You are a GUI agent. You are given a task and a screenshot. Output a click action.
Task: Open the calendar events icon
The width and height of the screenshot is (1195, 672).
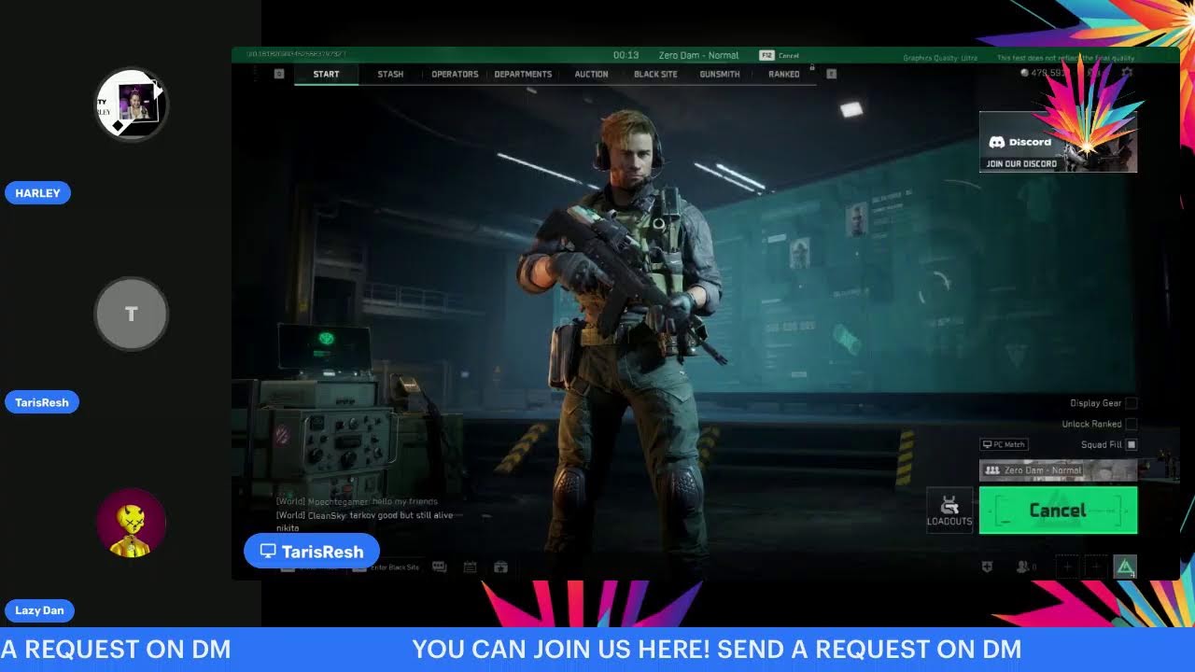[470, 567]
